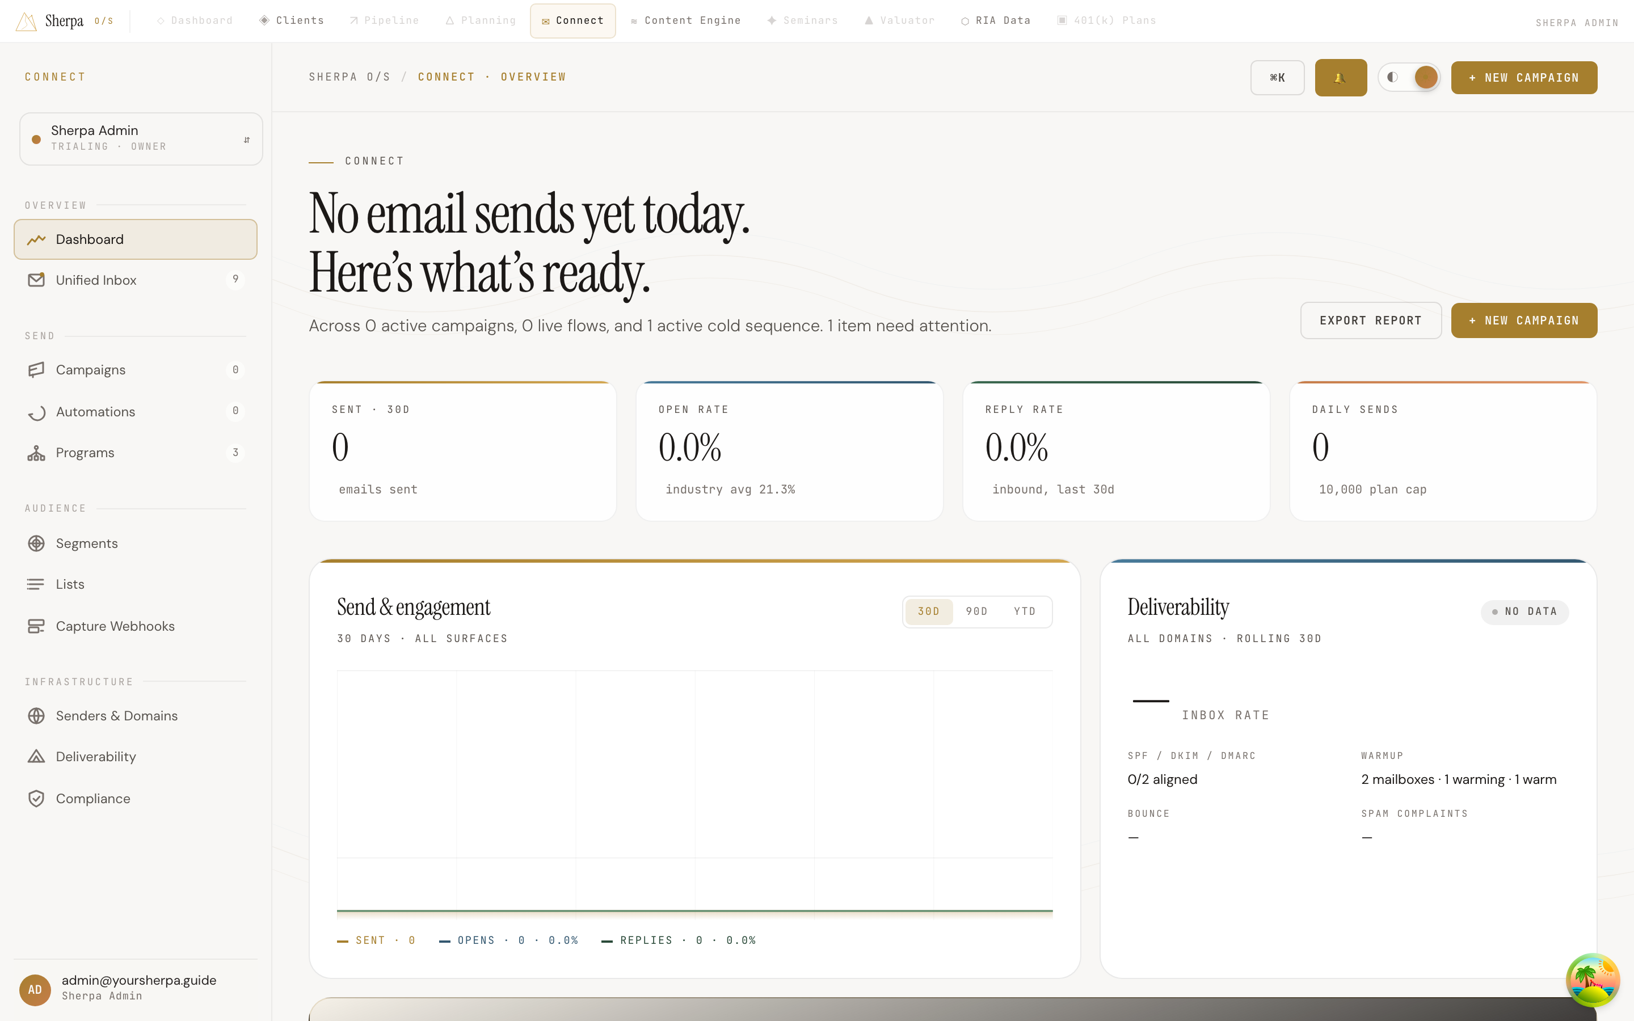Image resolution: width=1634 pixels, height=1021 pixels.
Task: Click the half-moon theme icon
Action: click(1392, 77)
